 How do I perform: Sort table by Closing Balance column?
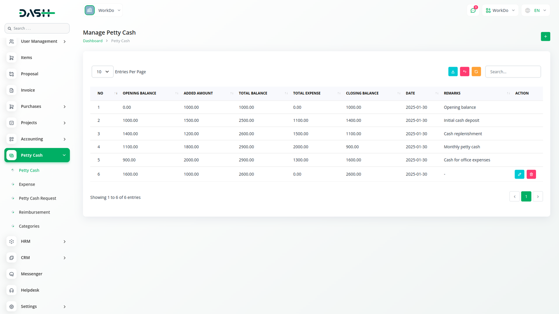coord(362,93)
